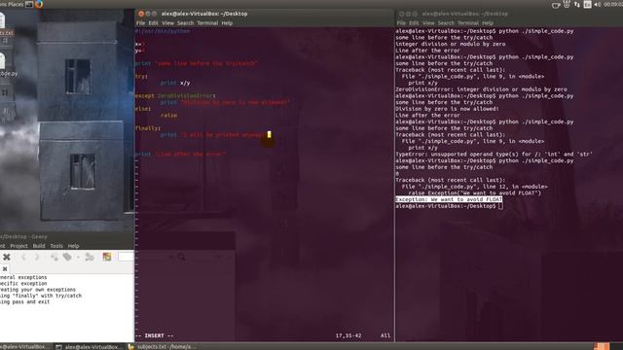Screen dimensions: 623x350
Task: Click the '-- INSERT --' mode indicator in vim
Action: click(155, 335)
